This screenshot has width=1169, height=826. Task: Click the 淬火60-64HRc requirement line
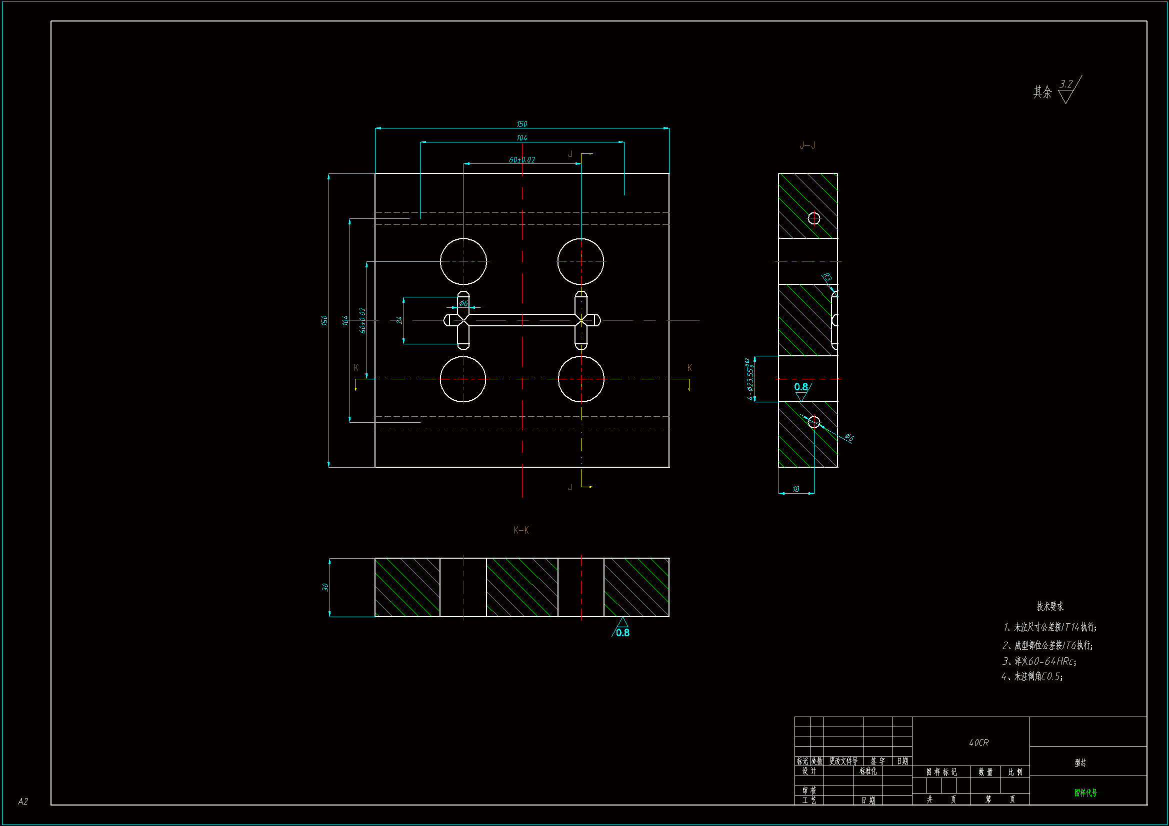(1038, 661)
